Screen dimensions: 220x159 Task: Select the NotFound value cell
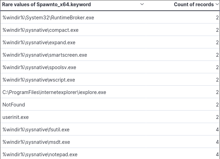pyautogui.click(x=14, y=105)
